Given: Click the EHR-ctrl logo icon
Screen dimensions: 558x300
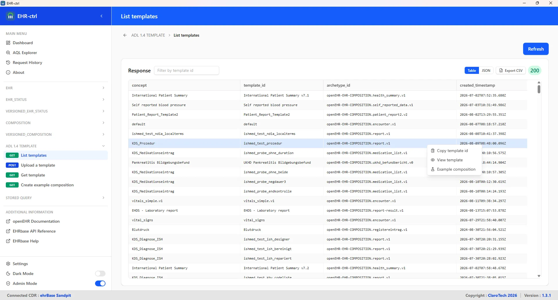Looking at the screenshot, I should tap(10, 16).
